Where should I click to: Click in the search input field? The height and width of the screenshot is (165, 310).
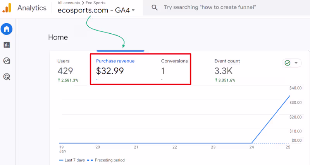pyautogui.click(x=217, y=8)
